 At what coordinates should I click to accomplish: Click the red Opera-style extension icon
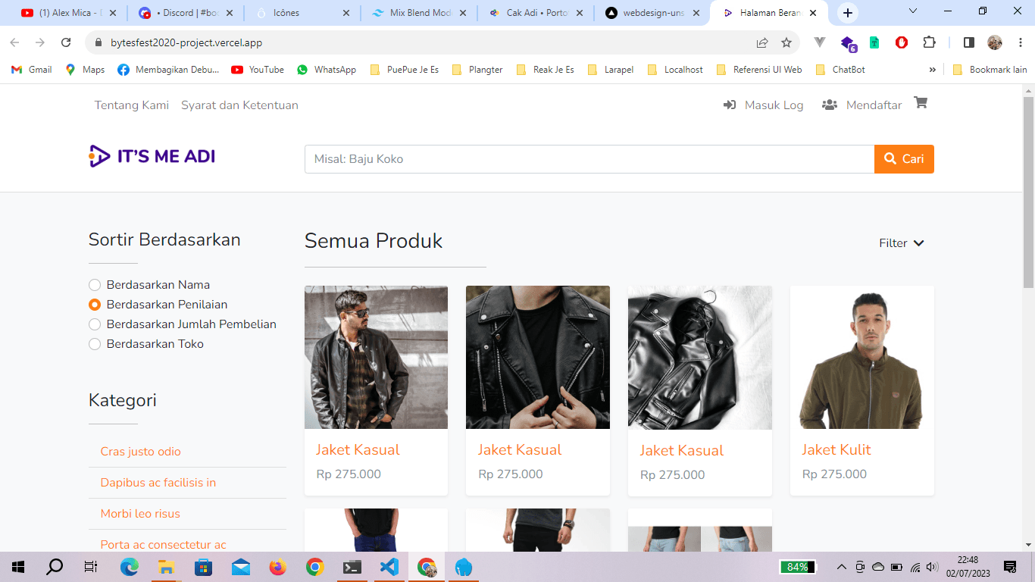tap(902, 42)
